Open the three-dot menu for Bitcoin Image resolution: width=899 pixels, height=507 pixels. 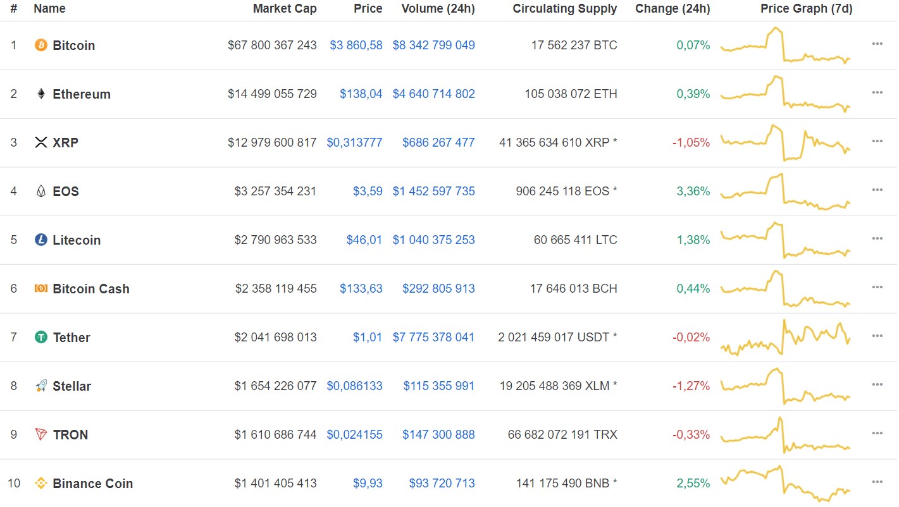pyautogui.click(x=877, y=44)
